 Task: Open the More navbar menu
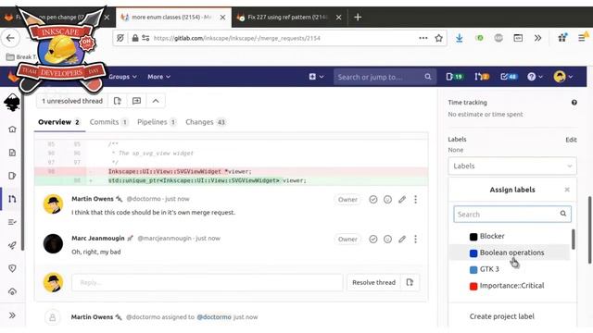pyautogui.click(x=158, y=77)
